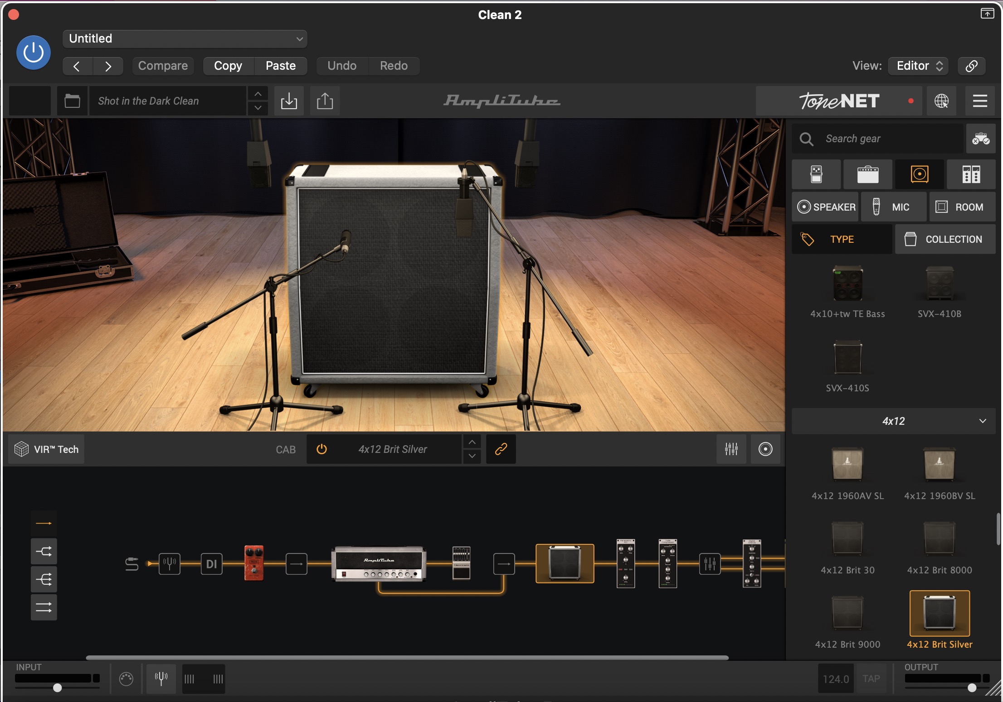The image size is (1003, 702).
Task: Click the DI block in signal chain
Action: tap(212, 564)
